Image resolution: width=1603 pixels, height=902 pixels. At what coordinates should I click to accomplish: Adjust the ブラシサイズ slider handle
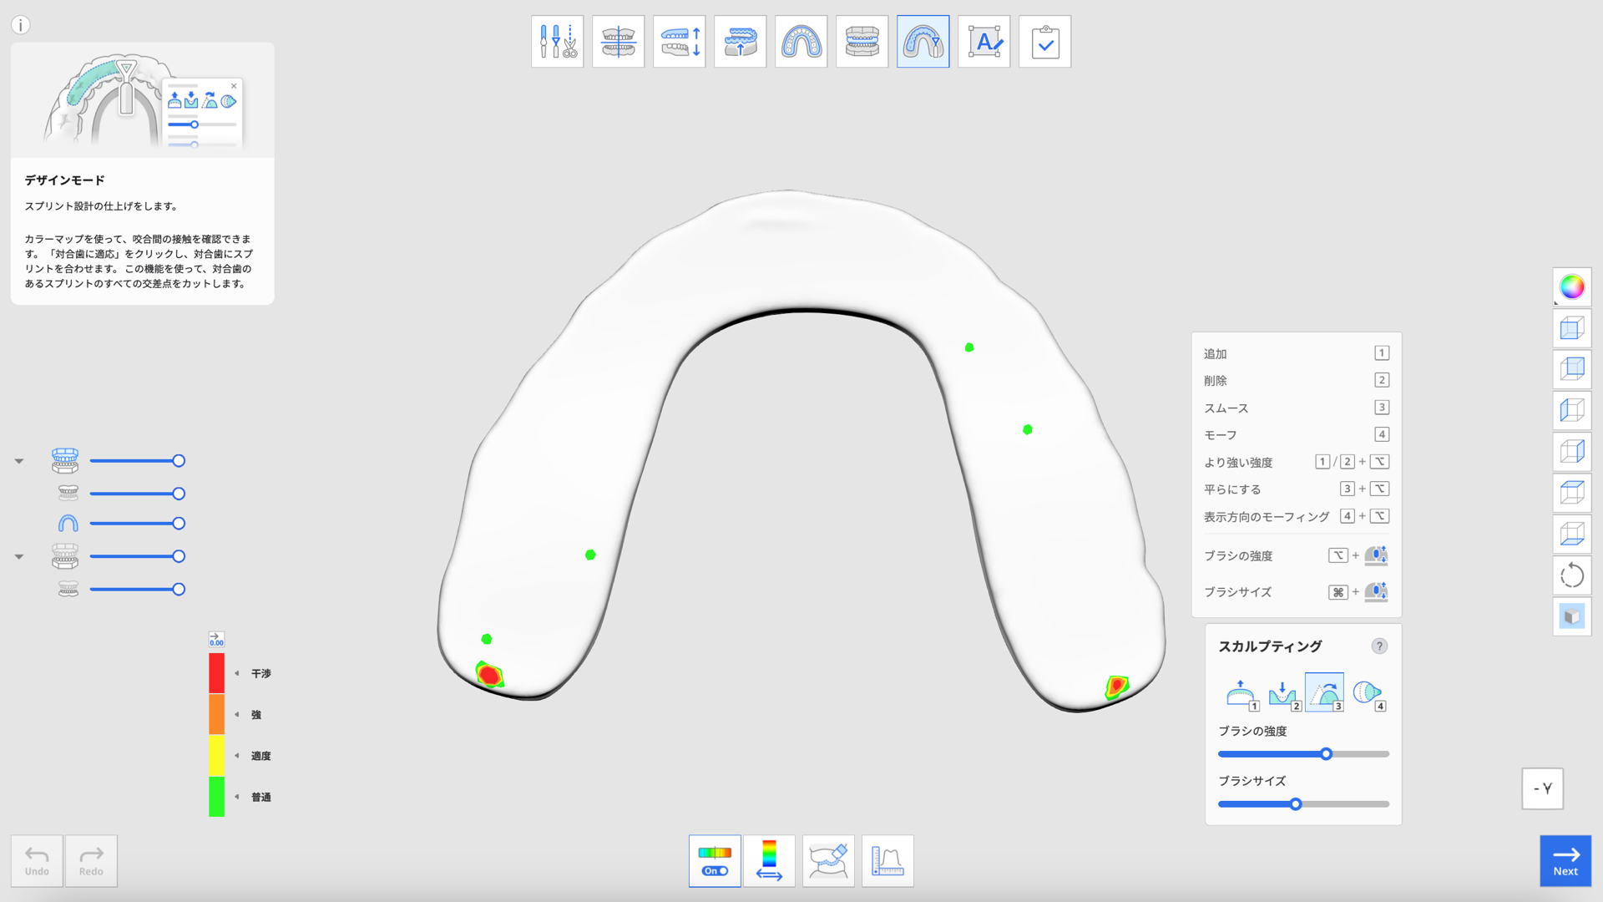click(x=1295, y=804)
